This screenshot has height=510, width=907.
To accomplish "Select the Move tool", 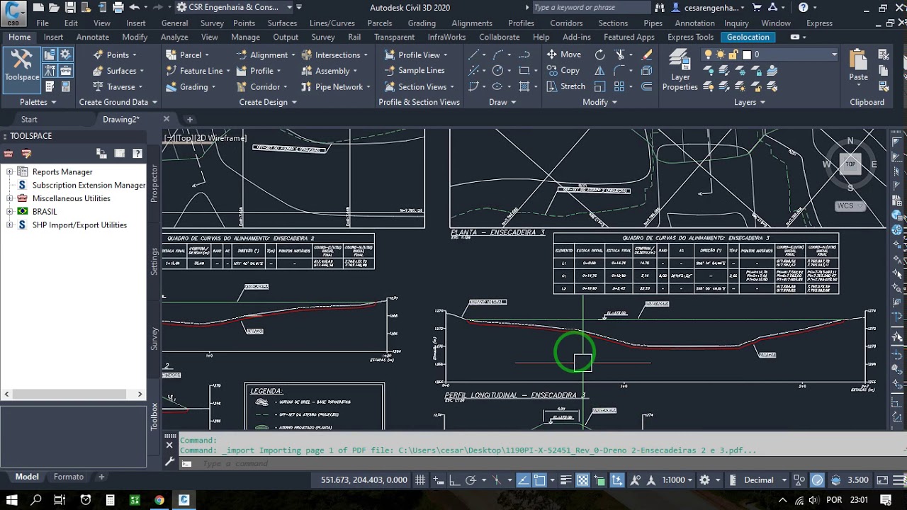I will (x=564, y=55).
